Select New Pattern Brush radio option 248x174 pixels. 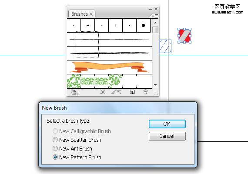[x=77, y=157]
